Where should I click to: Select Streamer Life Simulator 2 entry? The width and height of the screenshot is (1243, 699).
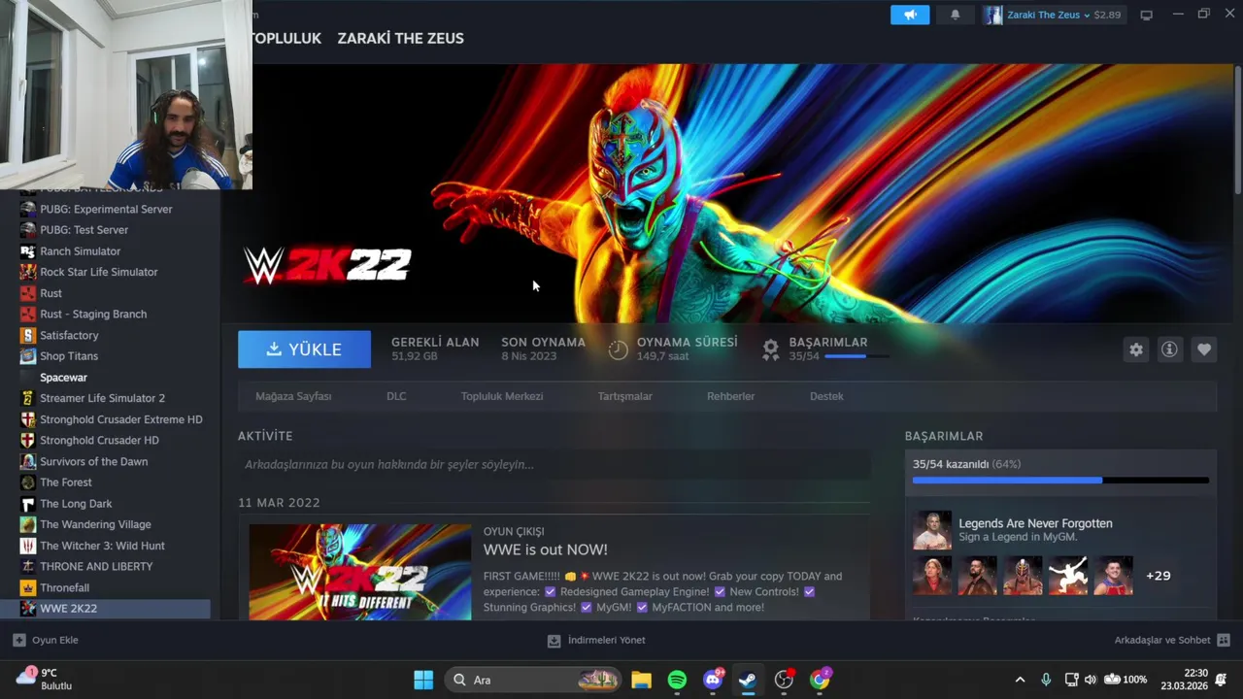tap(105, 398)
